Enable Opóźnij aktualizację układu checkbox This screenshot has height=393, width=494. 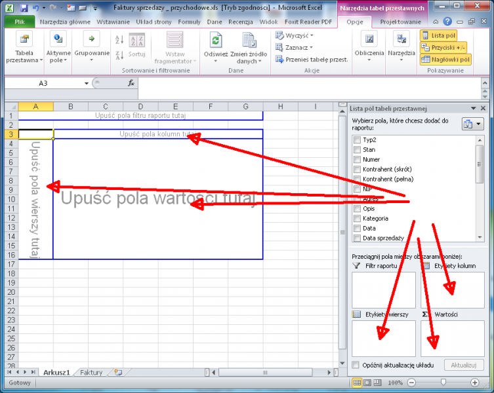click(x=356, y=365)
